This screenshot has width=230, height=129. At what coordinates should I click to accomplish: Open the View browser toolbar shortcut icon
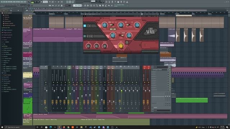pos(97,6)
